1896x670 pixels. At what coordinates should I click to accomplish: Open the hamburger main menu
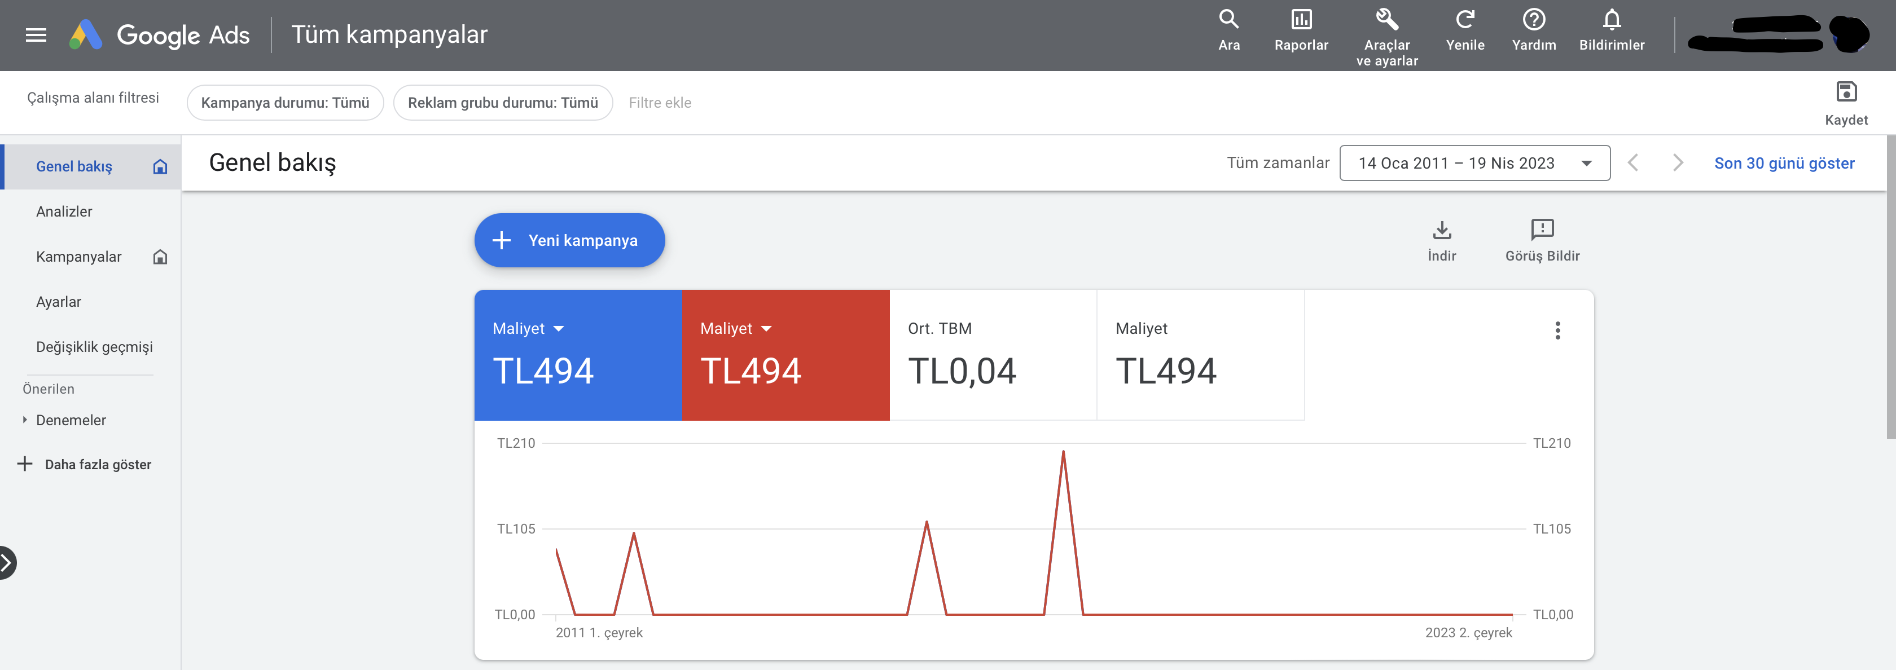[x=36, y=34]
